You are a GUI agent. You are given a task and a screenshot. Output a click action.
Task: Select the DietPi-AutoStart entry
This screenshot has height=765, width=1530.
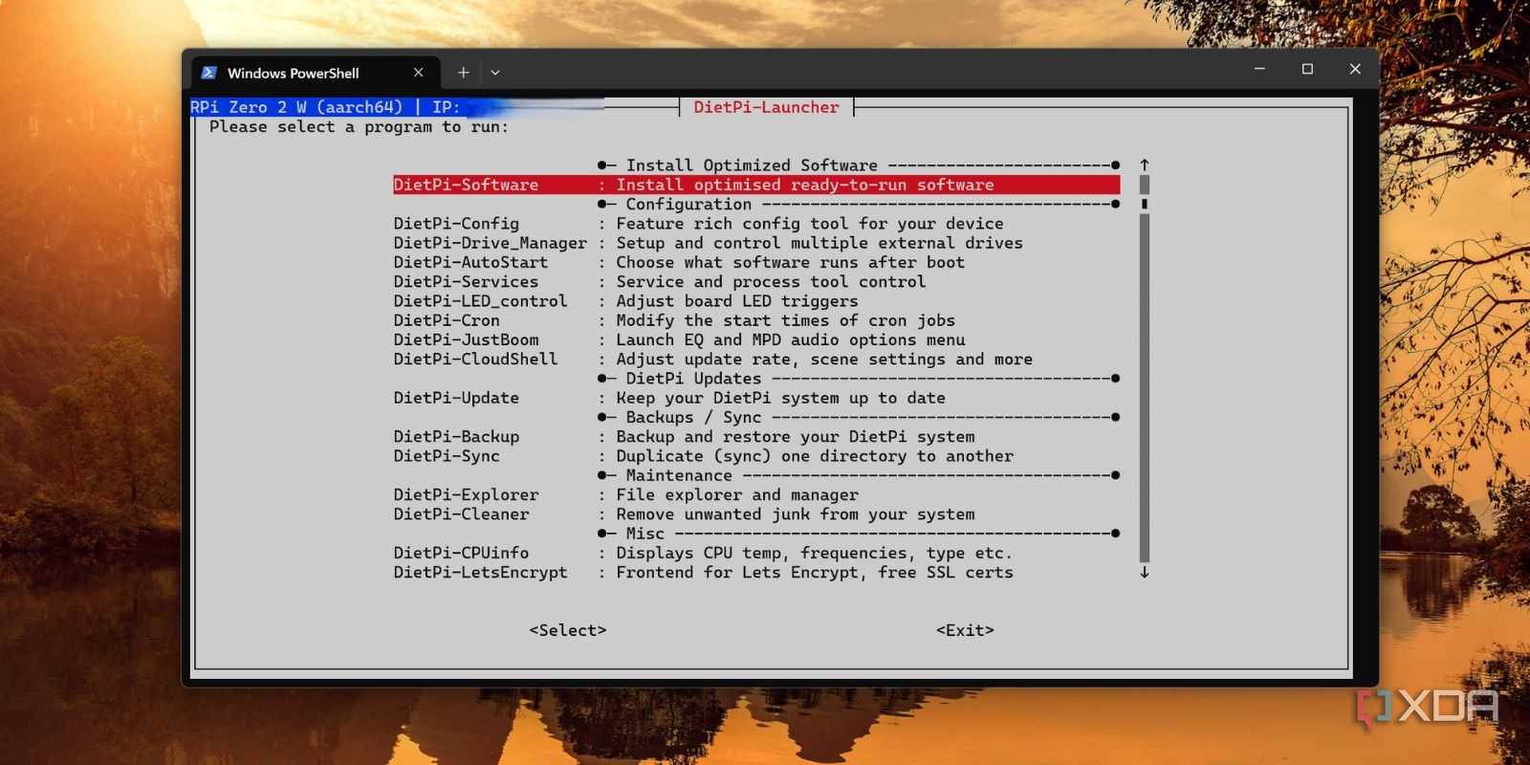pos(679,262)
